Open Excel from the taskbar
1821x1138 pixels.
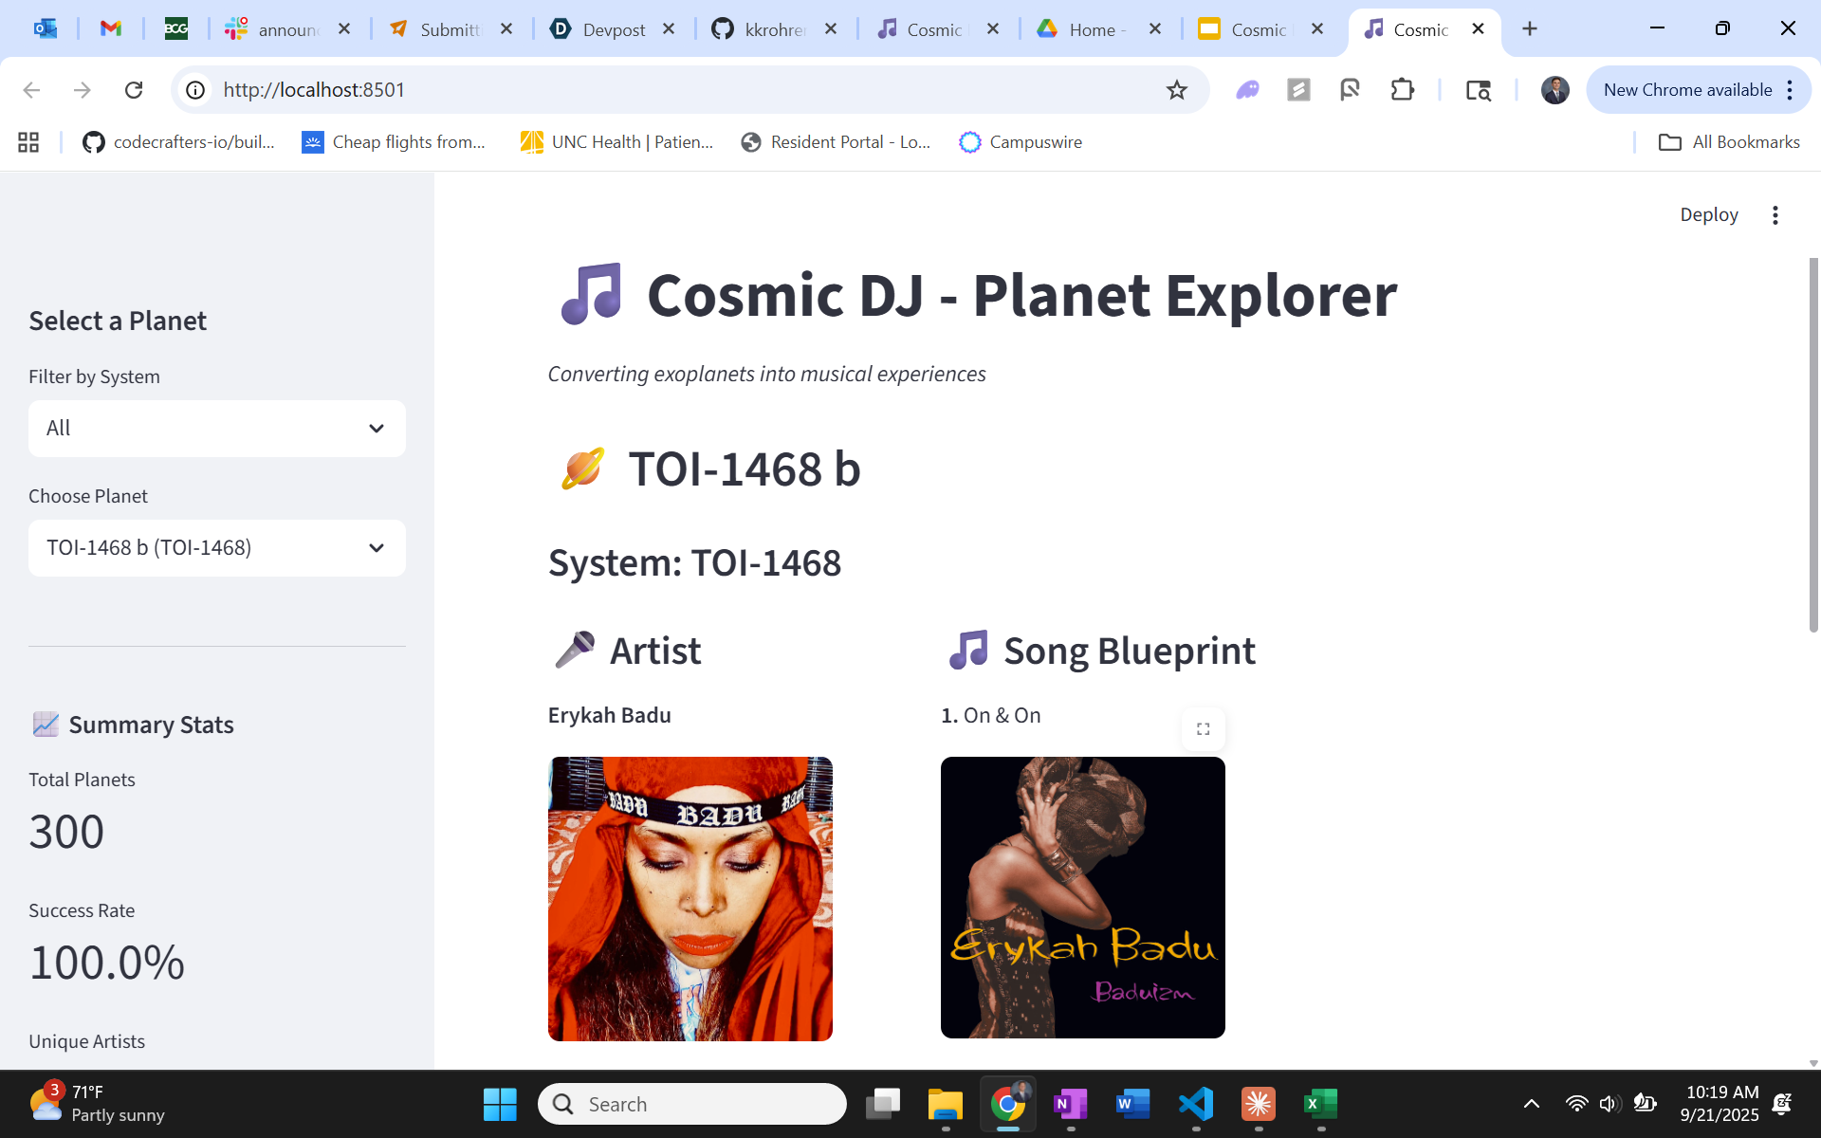click(x=1320, y=1104)
